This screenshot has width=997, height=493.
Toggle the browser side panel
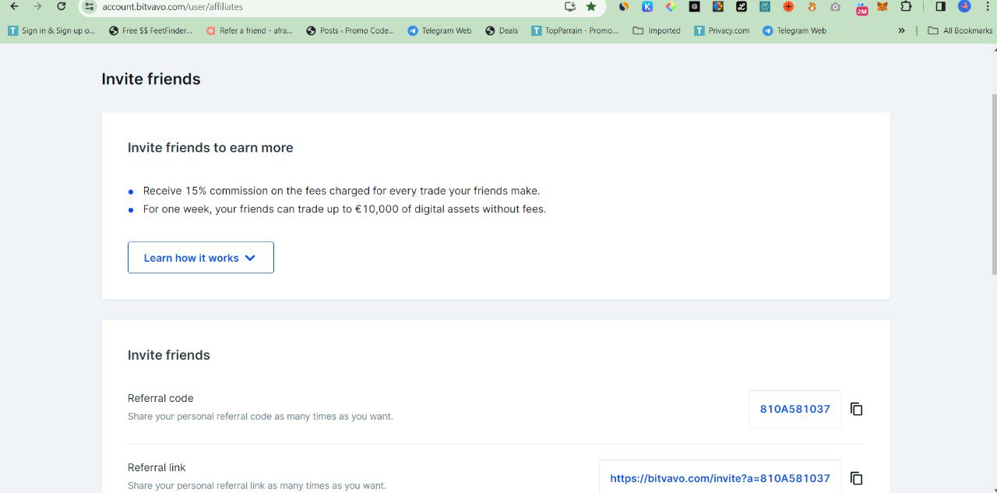[940, 6]
